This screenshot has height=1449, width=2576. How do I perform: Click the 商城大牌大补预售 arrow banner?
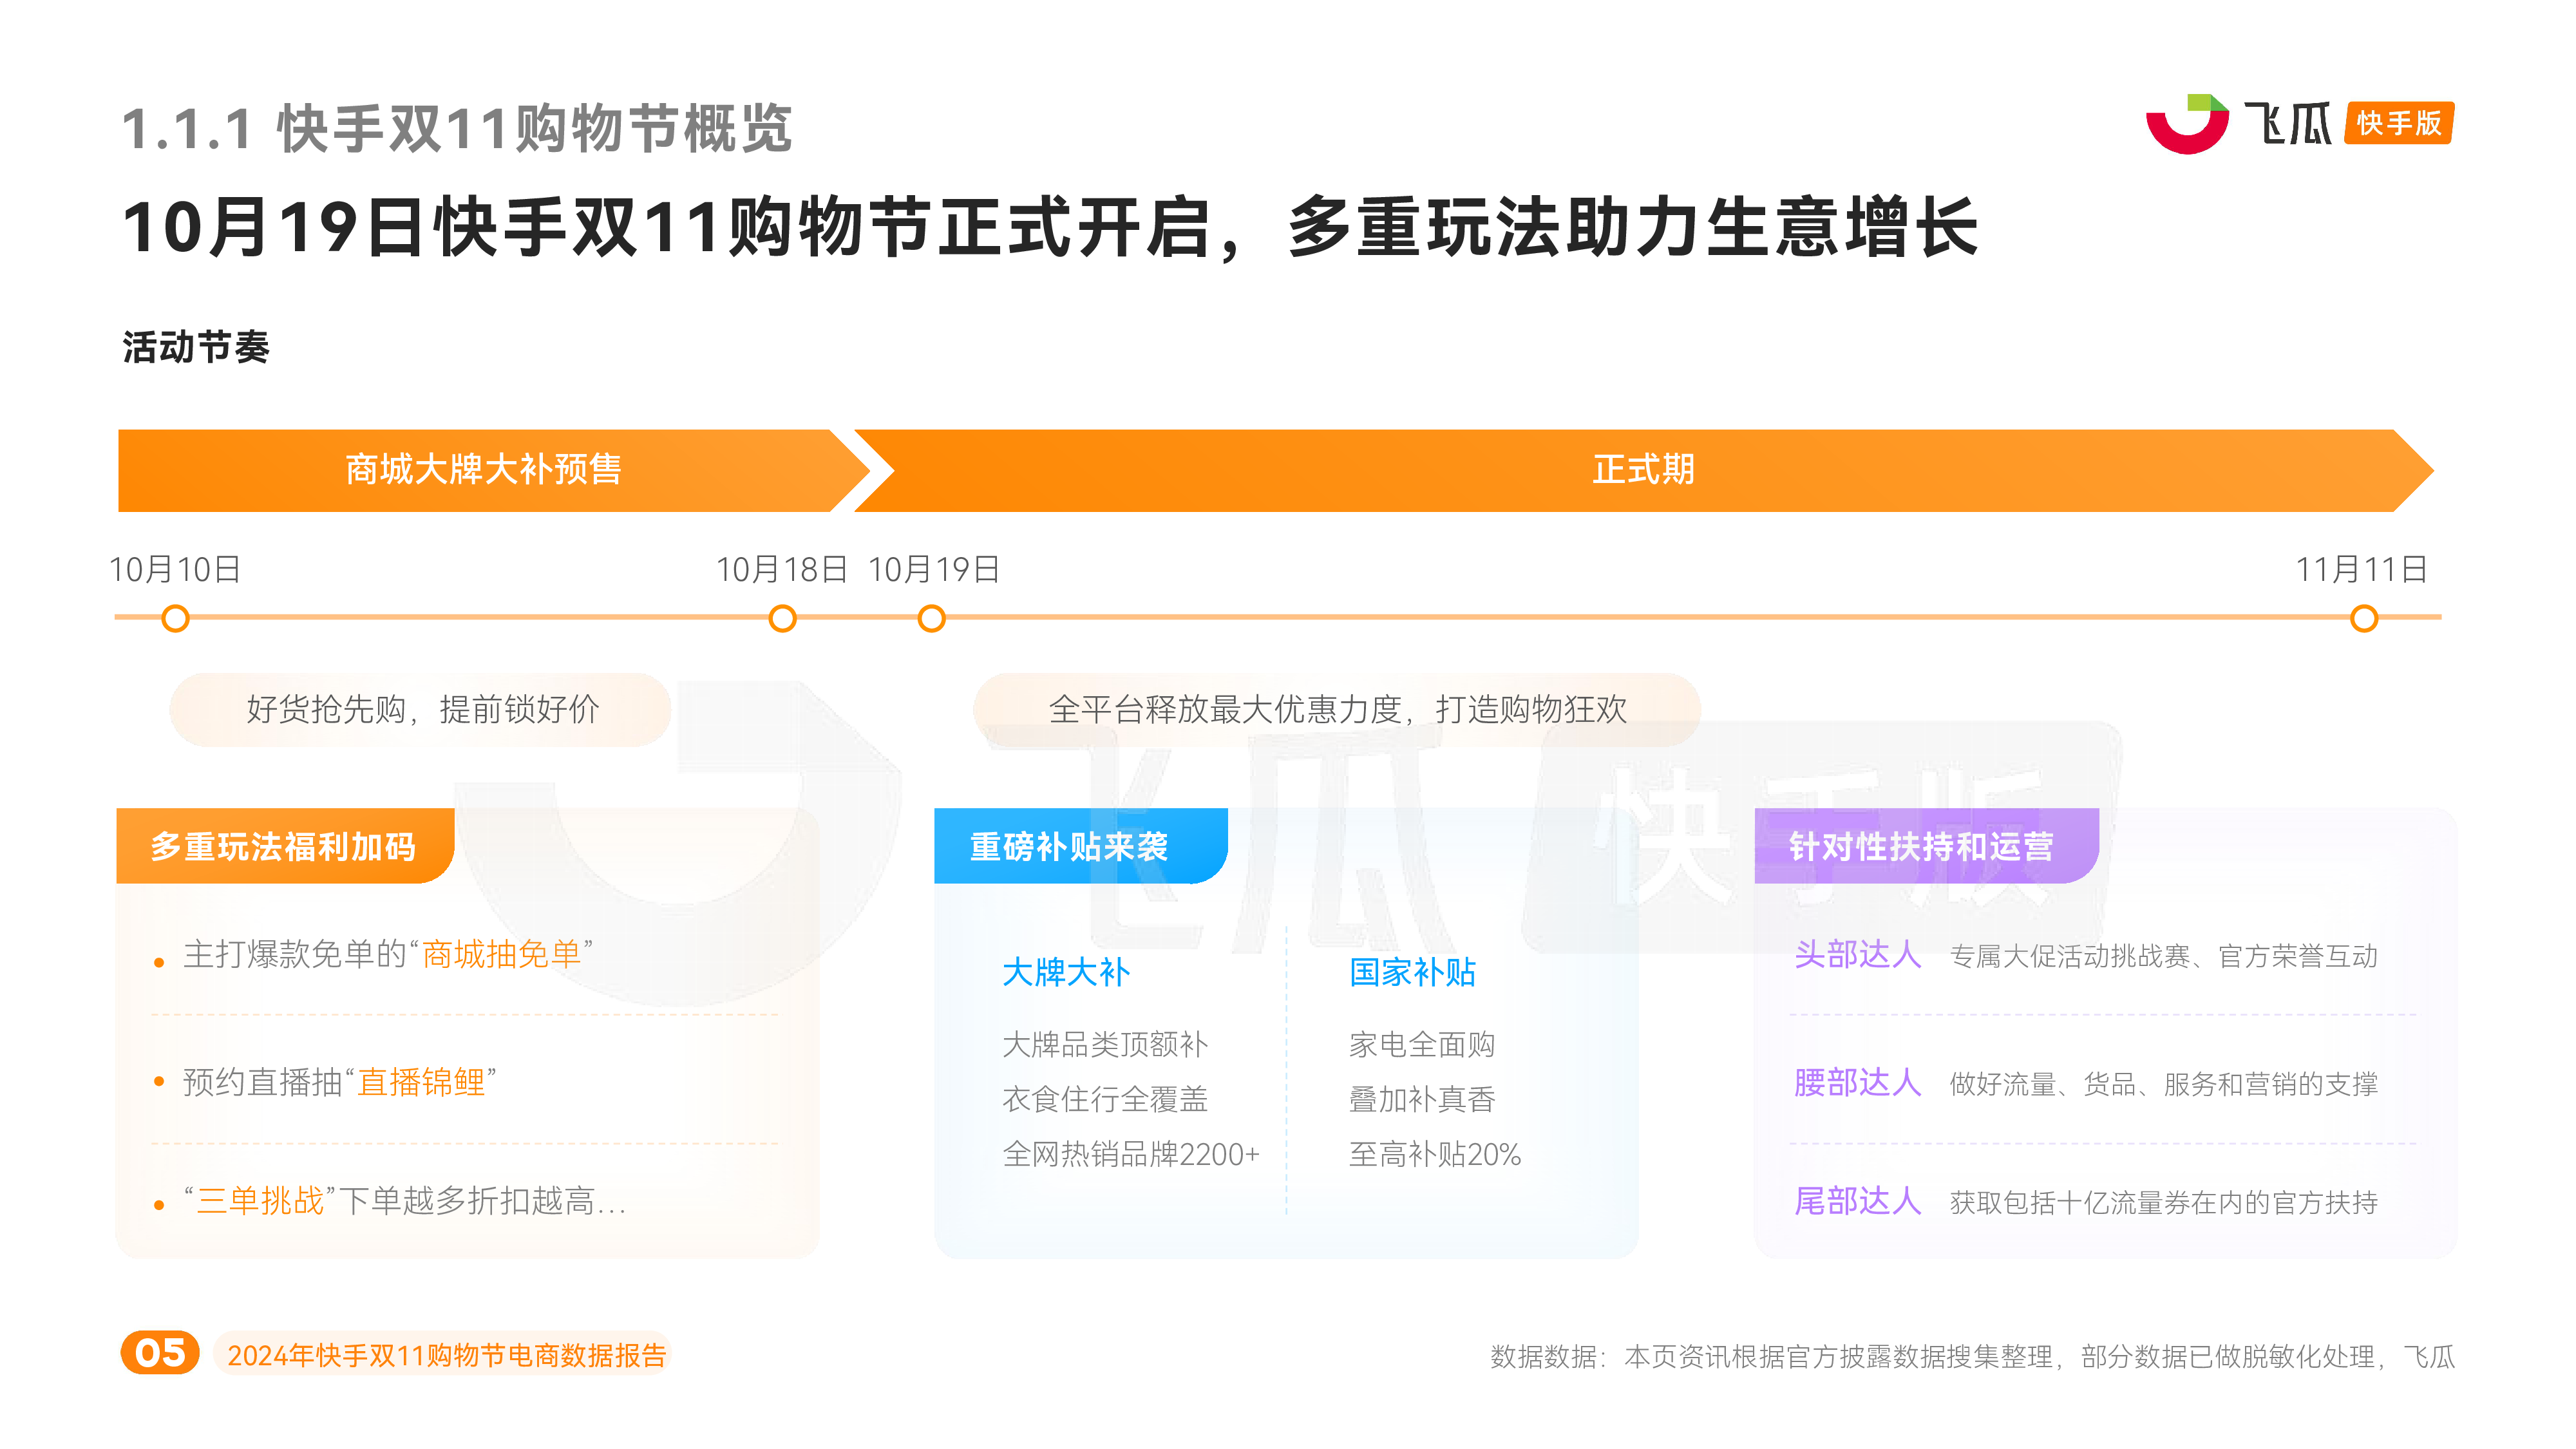(494, 470)
